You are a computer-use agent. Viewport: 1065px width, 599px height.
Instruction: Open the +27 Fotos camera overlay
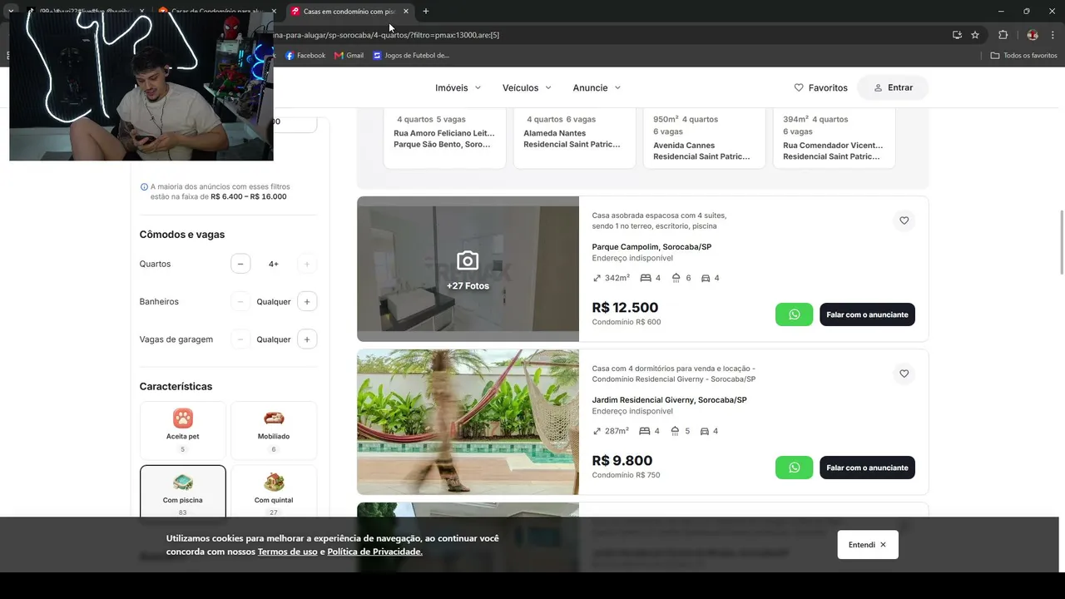tap(468, 270)
